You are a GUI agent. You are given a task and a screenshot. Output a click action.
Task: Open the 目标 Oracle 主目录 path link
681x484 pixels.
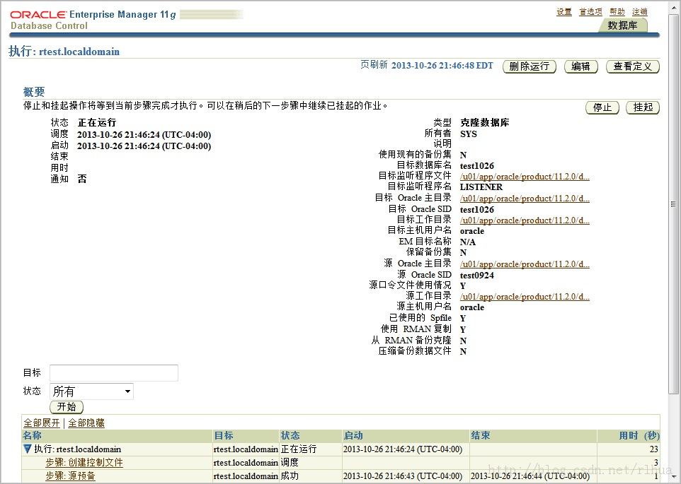point(525,199)
